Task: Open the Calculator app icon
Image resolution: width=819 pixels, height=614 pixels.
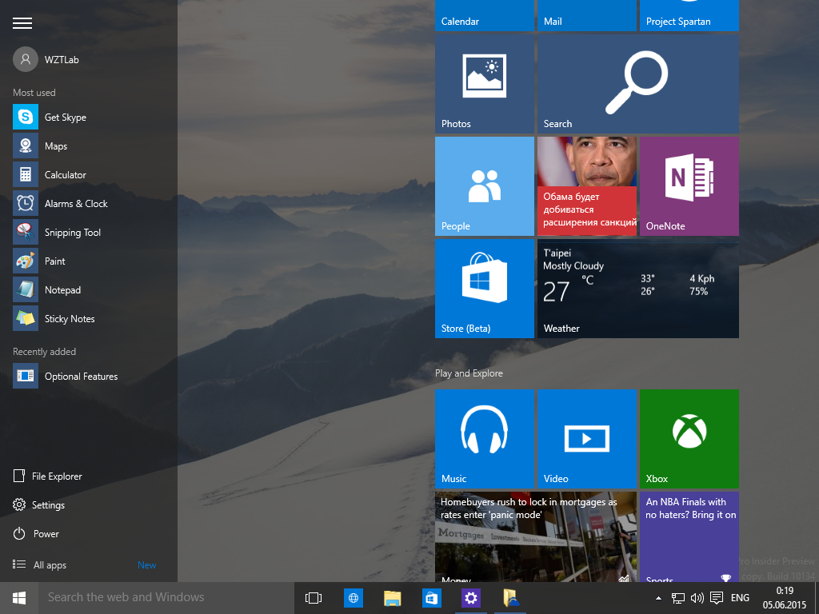Action: (26, 174)
